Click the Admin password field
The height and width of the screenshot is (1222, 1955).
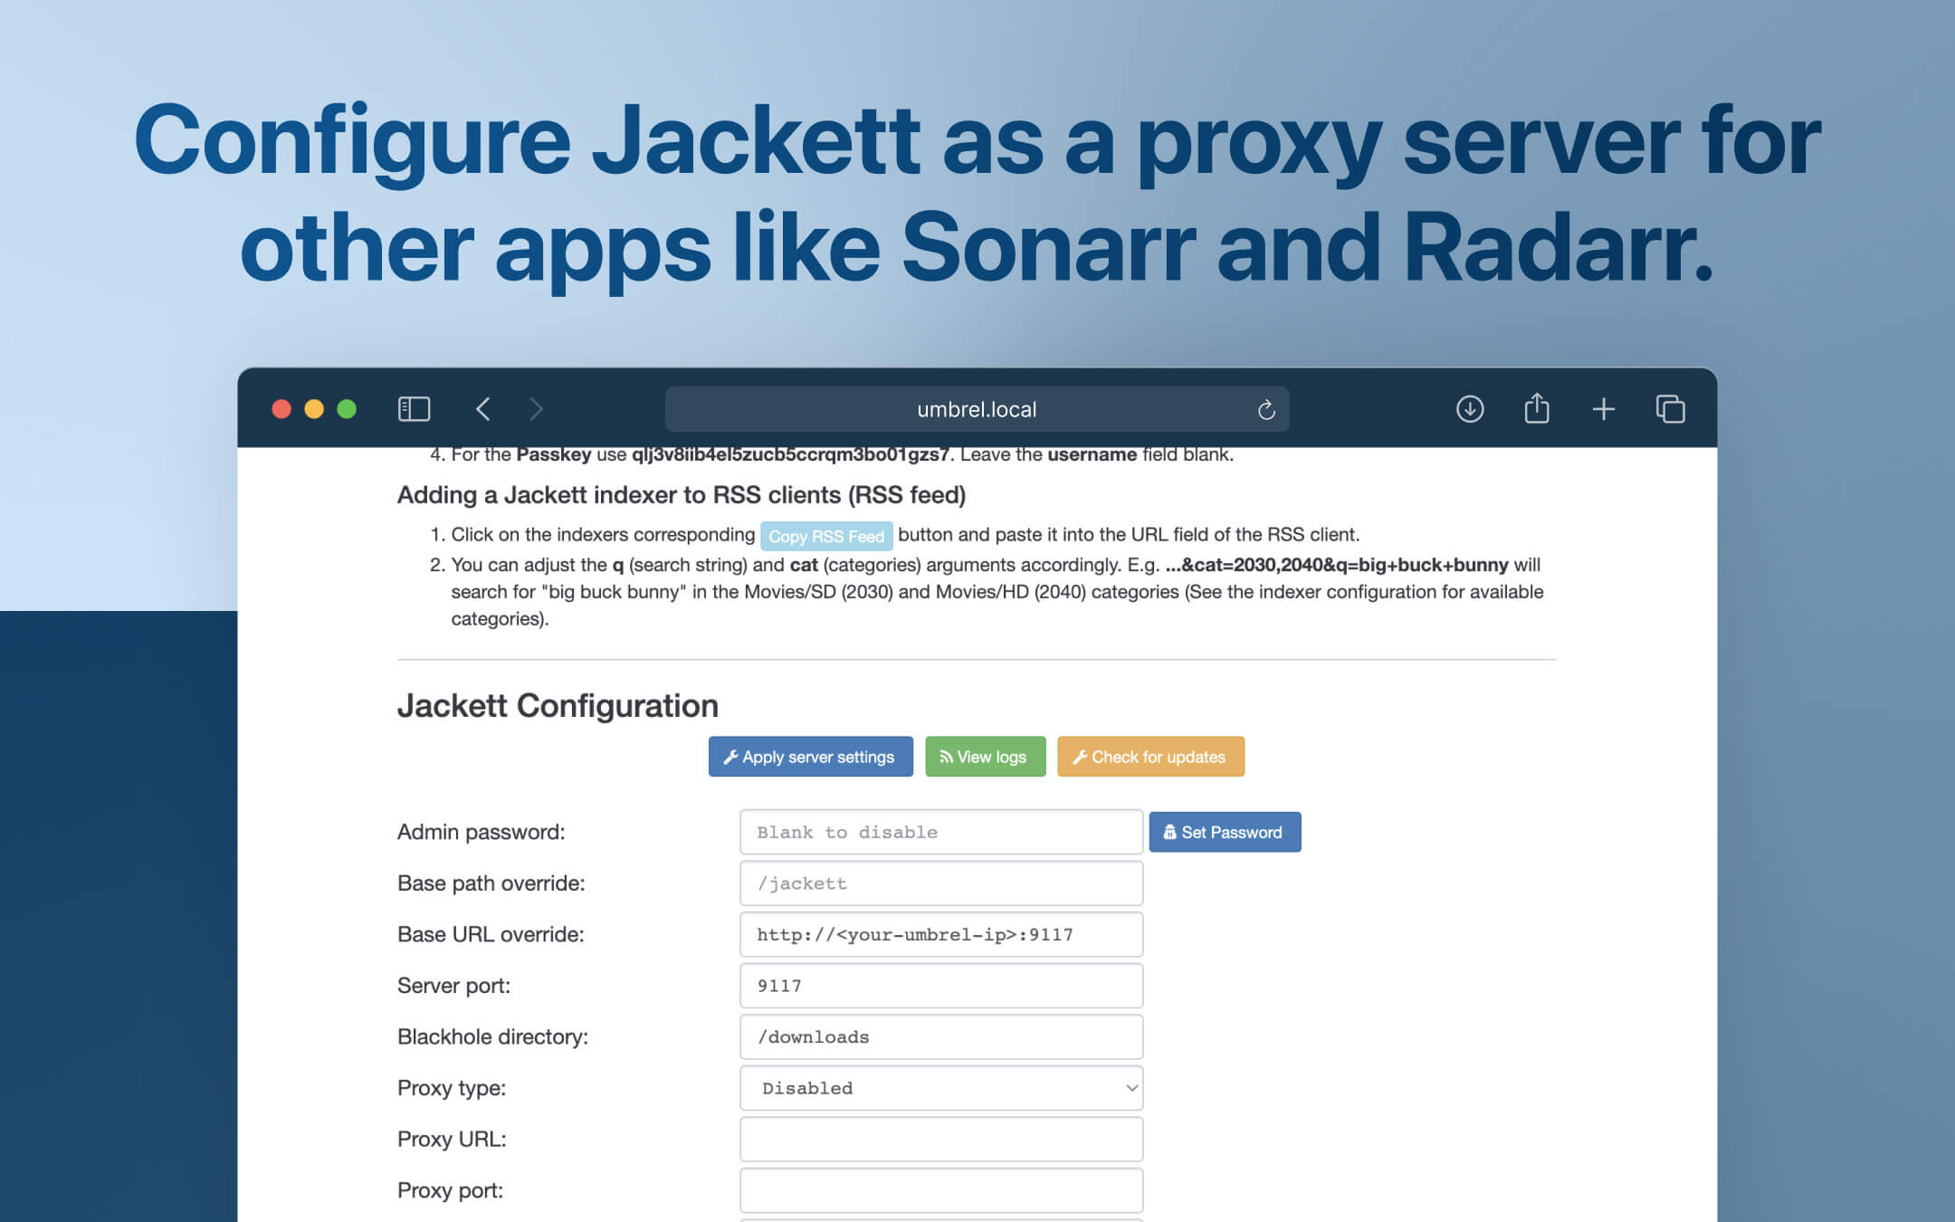coord(941,832)
